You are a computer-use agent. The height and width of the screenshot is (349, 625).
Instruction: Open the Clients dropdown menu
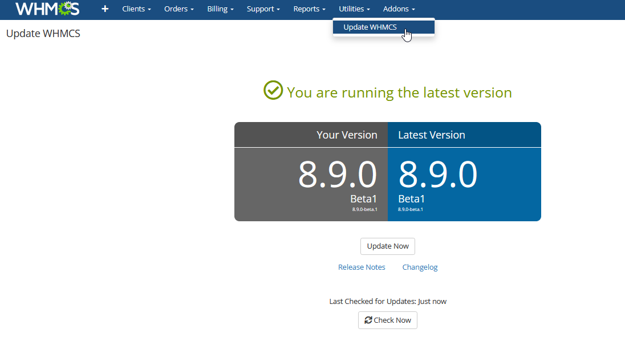136,9
